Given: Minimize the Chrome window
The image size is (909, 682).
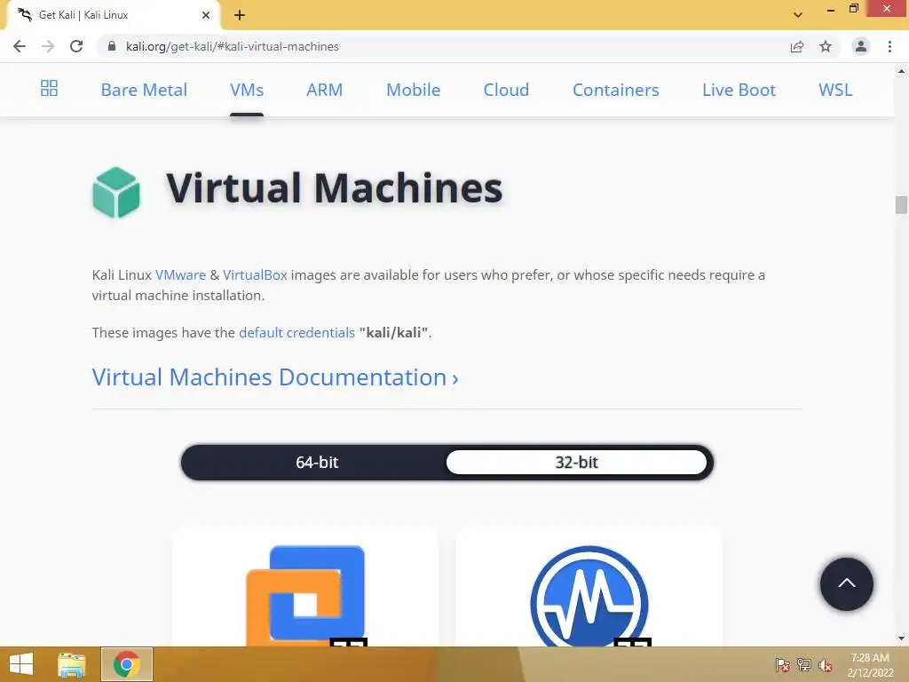Looking at the screenshot, I should tap(831, 9).
